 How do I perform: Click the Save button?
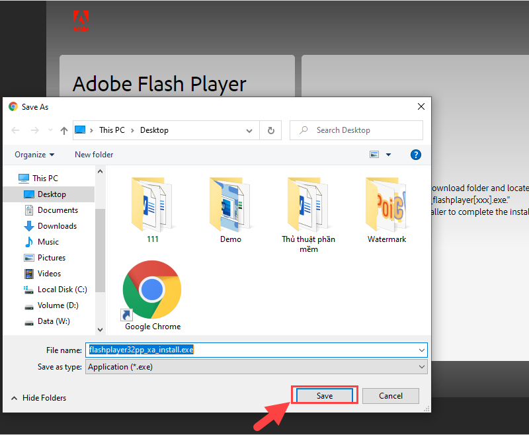click(x=324, y=395)
